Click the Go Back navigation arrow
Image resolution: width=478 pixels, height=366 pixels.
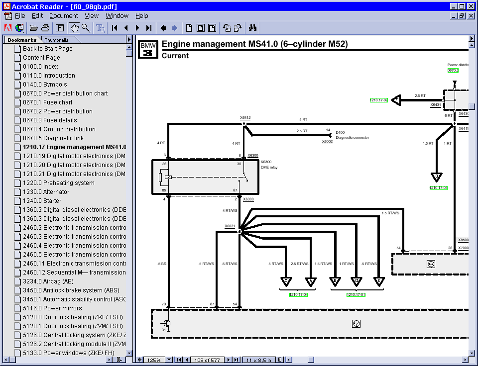pos(163,28)
